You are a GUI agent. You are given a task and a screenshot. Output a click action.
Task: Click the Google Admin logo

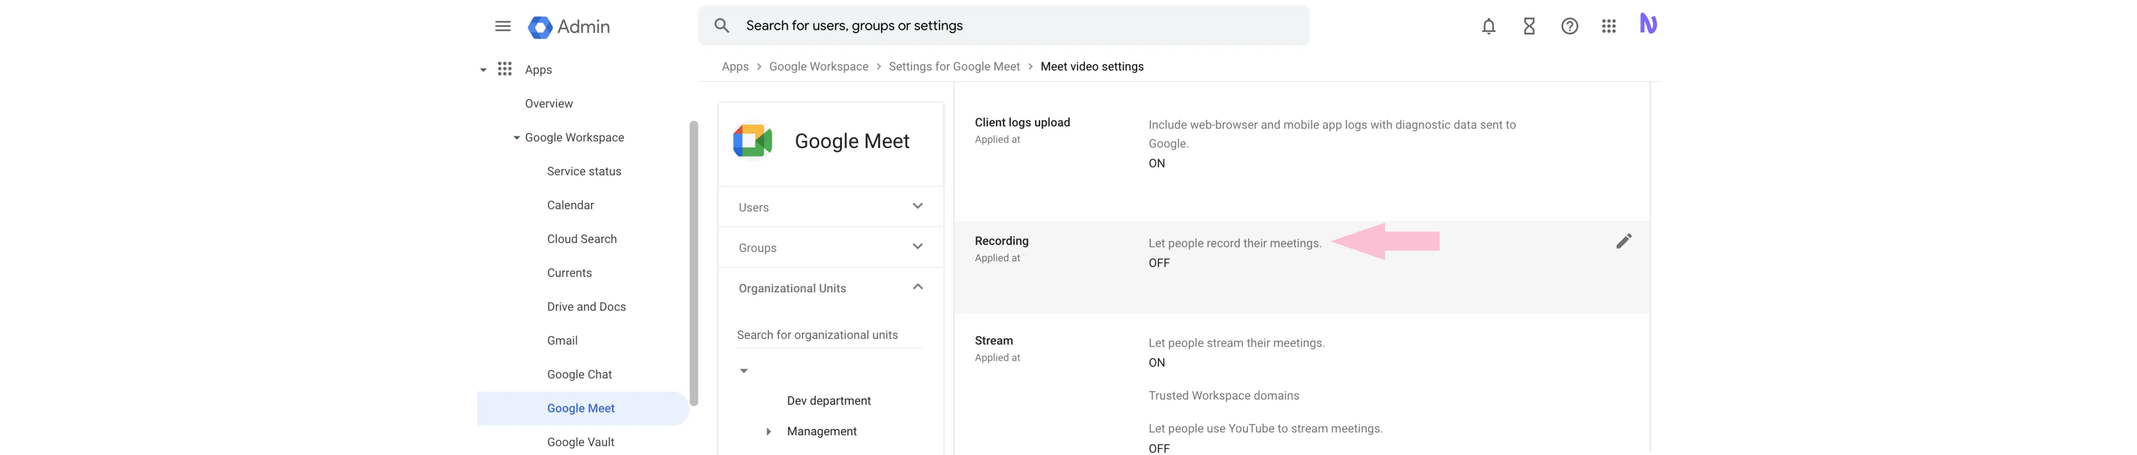pos(569,27)
